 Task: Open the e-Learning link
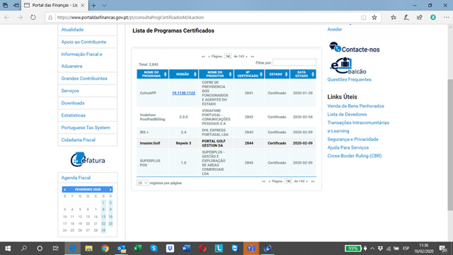coord(338,131)
